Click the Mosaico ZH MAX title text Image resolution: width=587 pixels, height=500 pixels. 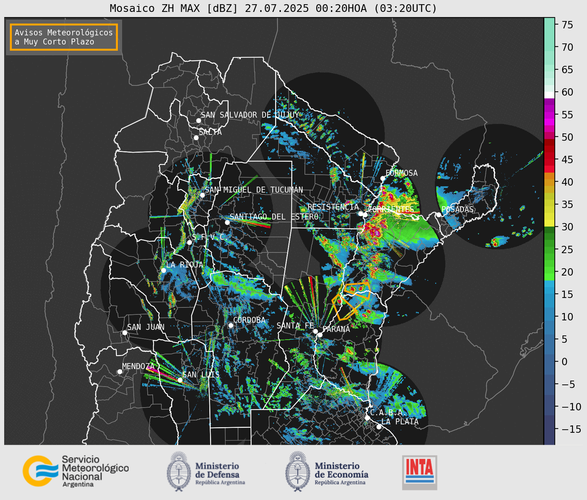coord(273,8)
